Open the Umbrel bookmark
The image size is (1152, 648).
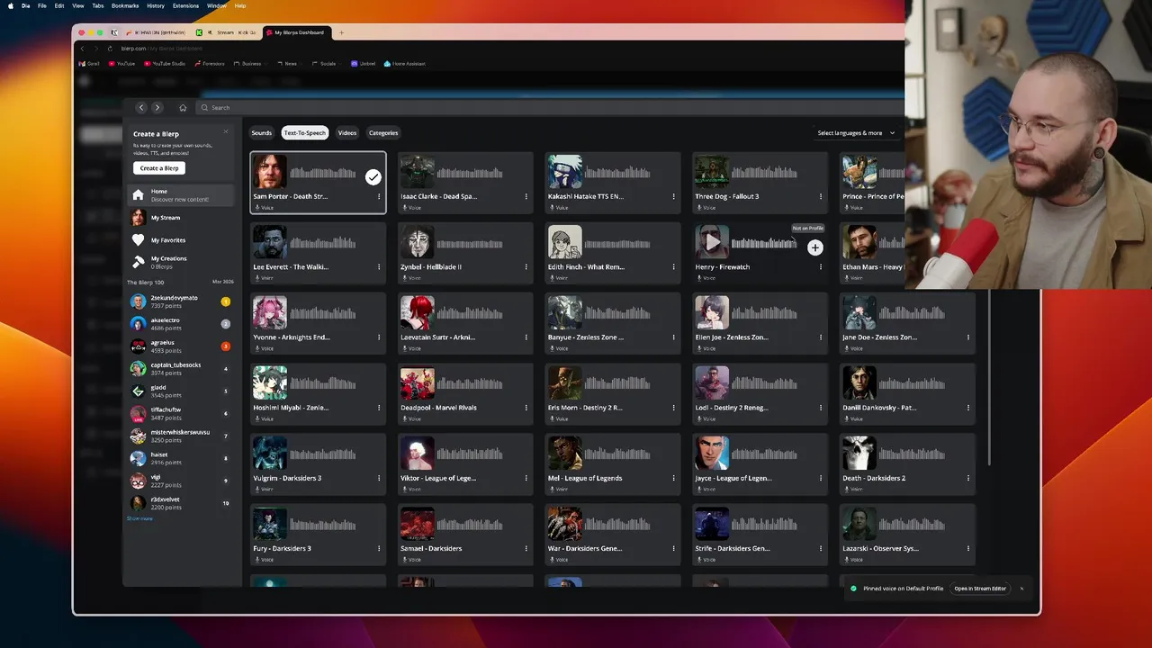point(363,64)
